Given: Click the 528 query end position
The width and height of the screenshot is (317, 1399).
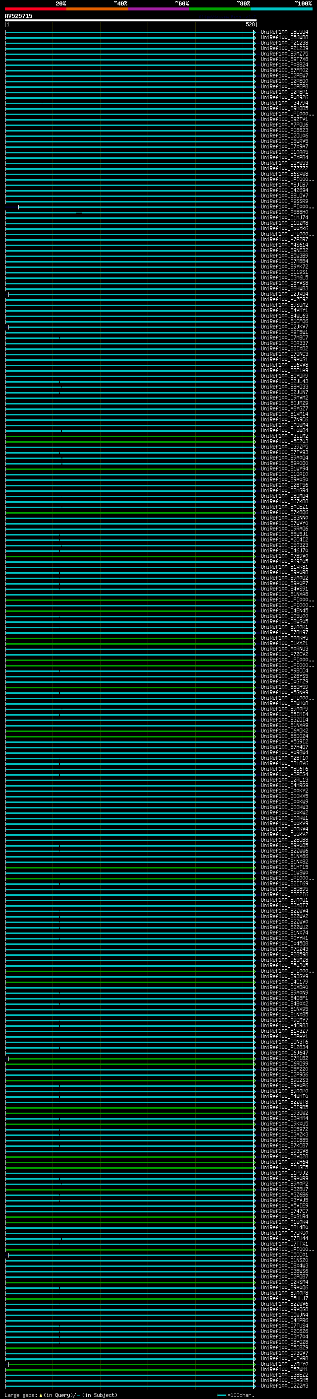Looking at the screenshot, I should (250, 24).
